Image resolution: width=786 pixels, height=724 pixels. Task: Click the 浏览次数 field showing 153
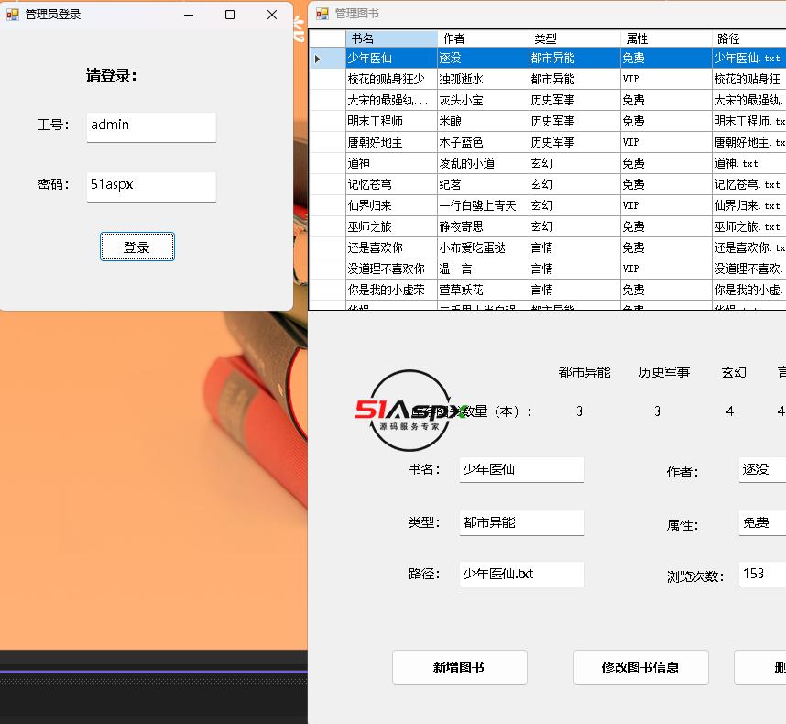(762, 574)
